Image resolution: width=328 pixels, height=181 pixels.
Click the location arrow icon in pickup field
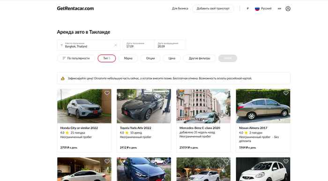pyautogui.click(x=61, y=45)
